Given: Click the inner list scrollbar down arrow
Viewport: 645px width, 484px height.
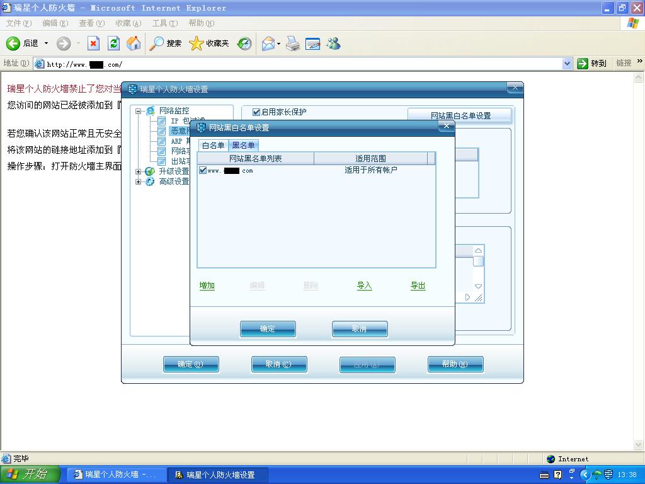Looking at the screenshot, I should coord(478,287).
